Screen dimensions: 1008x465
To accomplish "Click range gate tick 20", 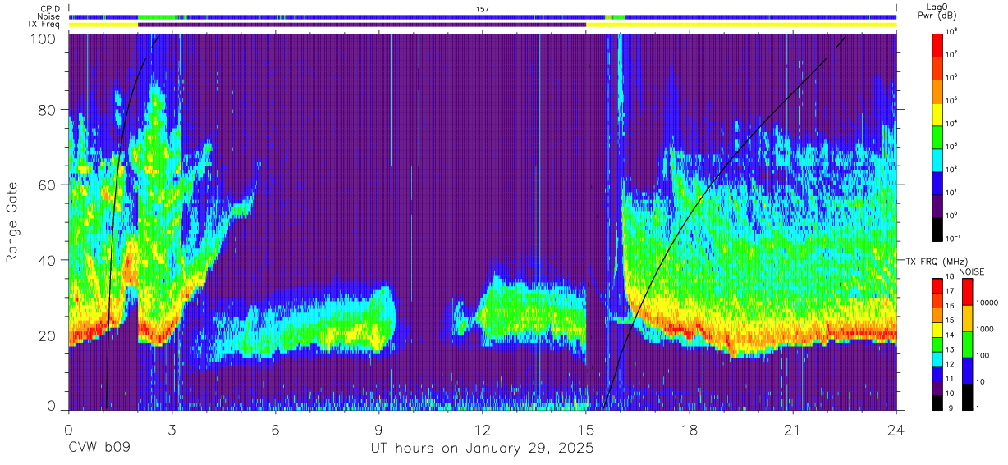I will [x=48, y=335].
